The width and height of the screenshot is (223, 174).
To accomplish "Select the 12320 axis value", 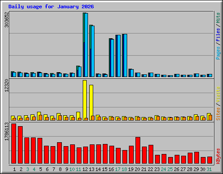I will coord(7,86).
